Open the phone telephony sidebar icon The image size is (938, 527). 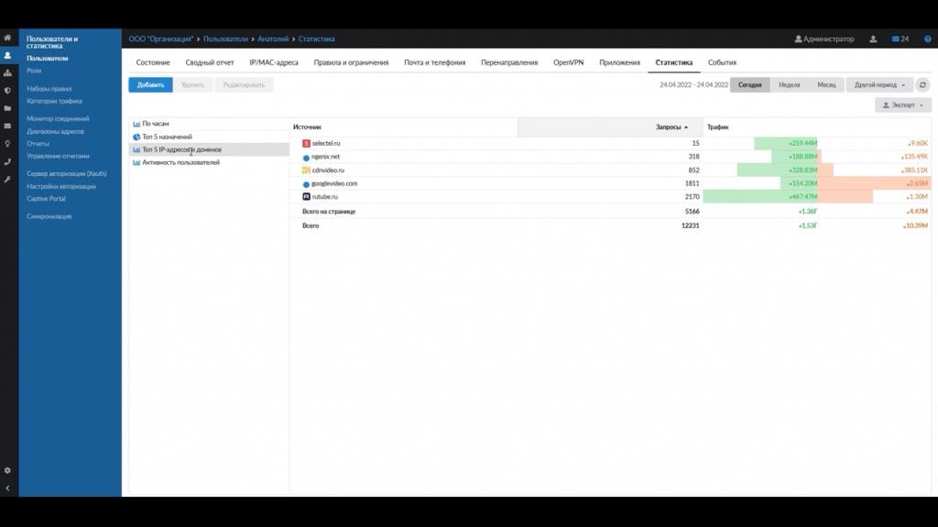(7, 161)
